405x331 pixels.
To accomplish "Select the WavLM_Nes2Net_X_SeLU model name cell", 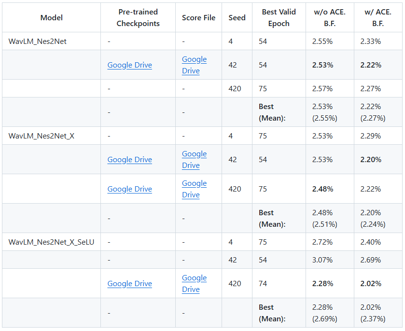I will pyautogui.click(x=51, y=242).
